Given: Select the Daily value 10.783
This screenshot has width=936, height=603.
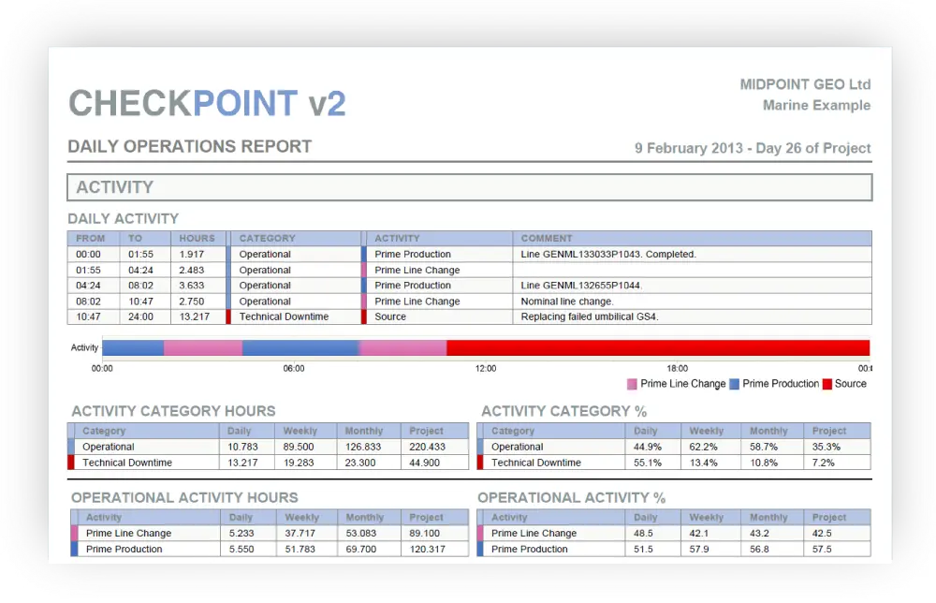Looking at the screenshot, I should click(x=242, y=447).
